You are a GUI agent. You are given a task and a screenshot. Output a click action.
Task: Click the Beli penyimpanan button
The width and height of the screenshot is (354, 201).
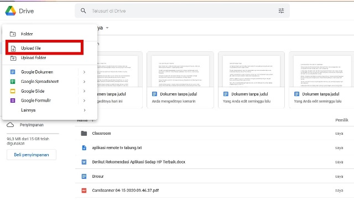(32, 155)
